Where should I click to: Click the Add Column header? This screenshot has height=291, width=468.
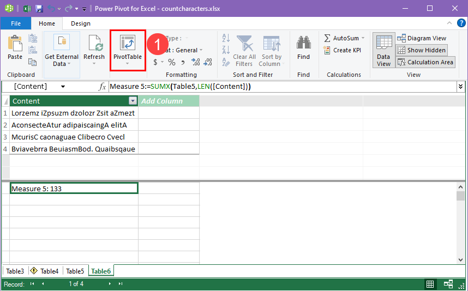[x=169, y=101]
